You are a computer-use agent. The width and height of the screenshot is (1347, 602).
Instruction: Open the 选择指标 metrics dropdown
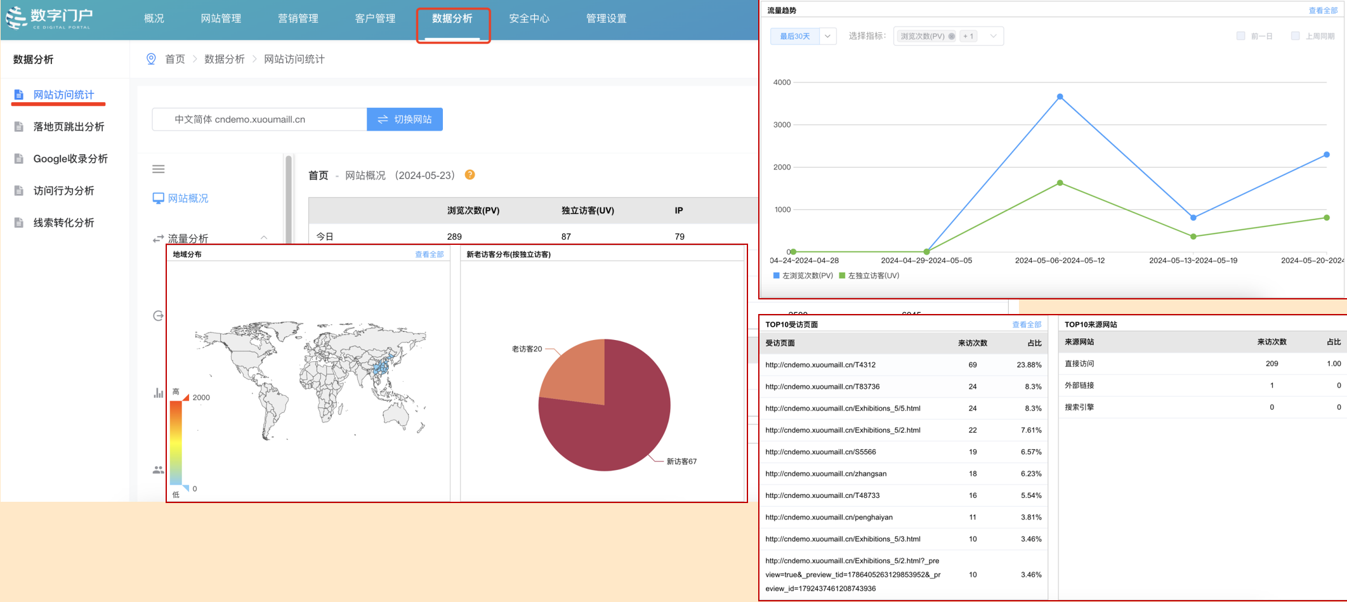pos(949,36)
